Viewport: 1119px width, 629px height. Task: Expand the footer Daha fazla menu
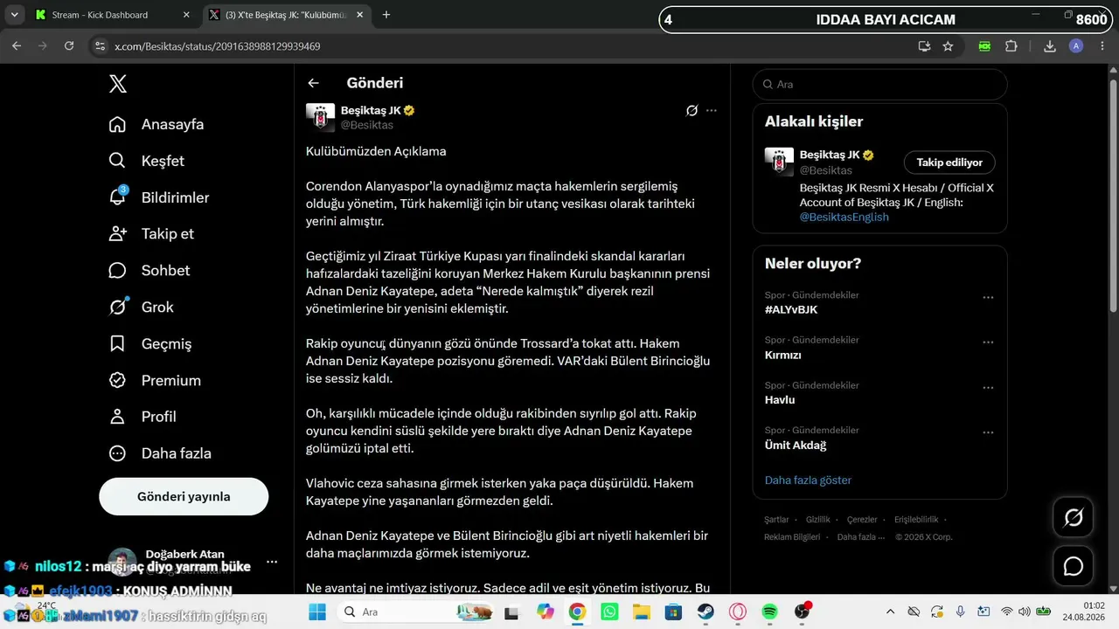click(861, 537)
